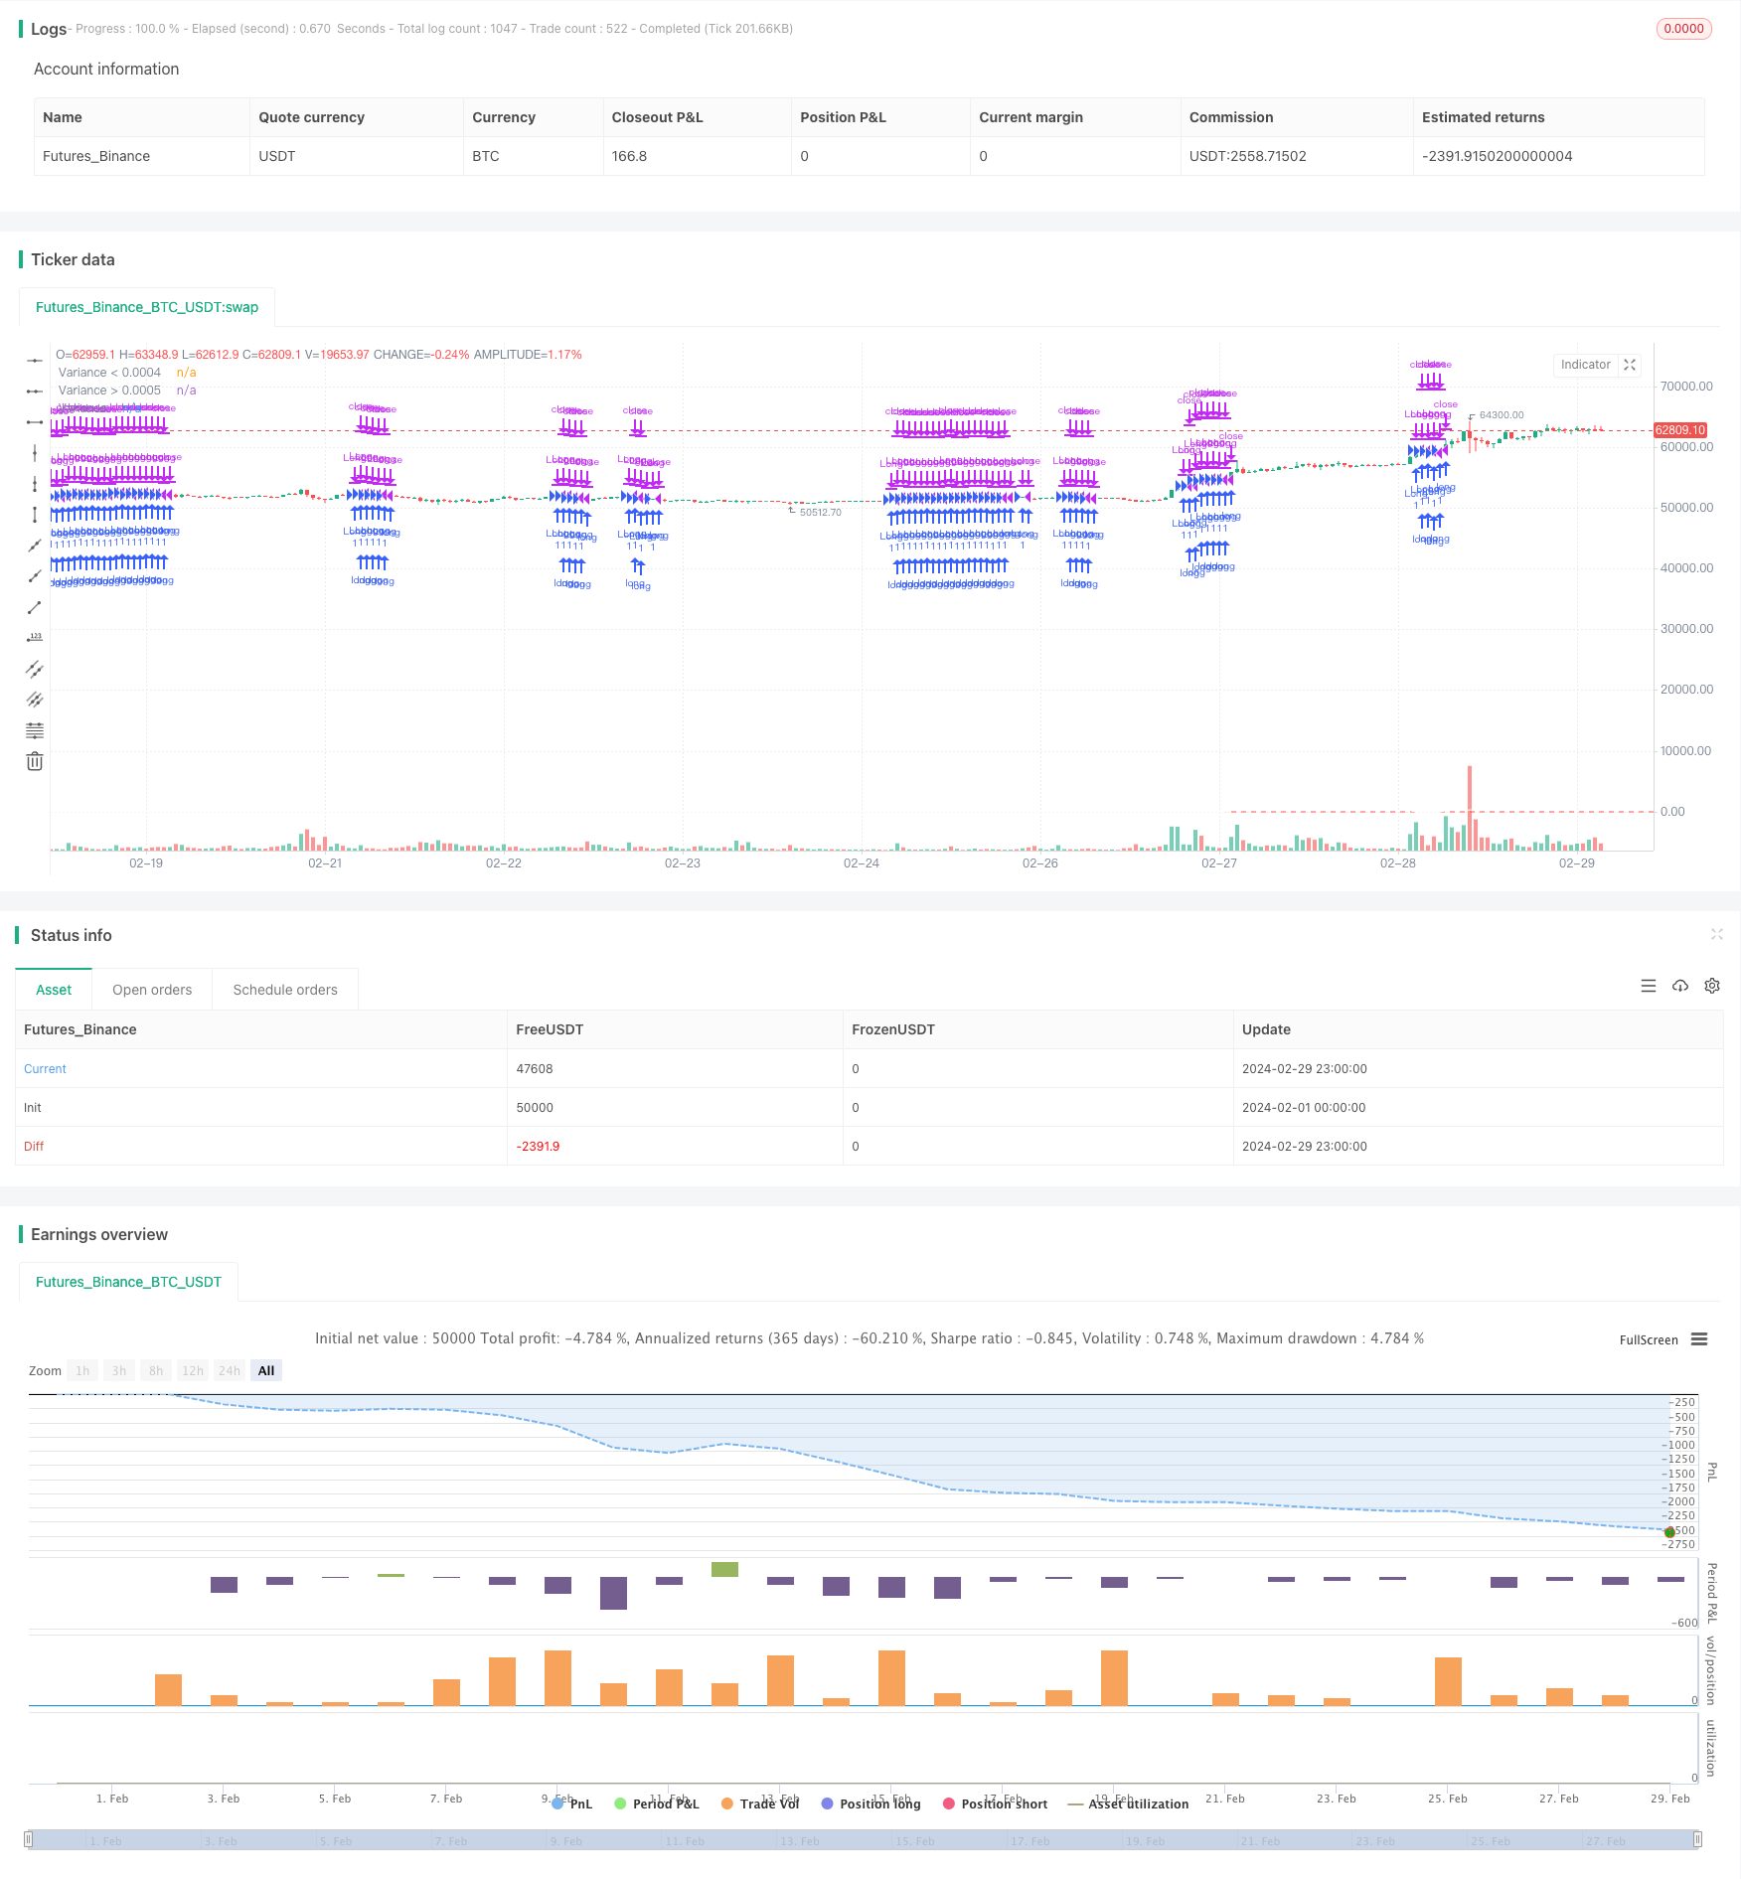This screenshot has width=1741, height=1879.
Task: Select the Futures_Binance_BTC_USDT earnings tab
Action: pyautogui.click(x=128, y=1282)
